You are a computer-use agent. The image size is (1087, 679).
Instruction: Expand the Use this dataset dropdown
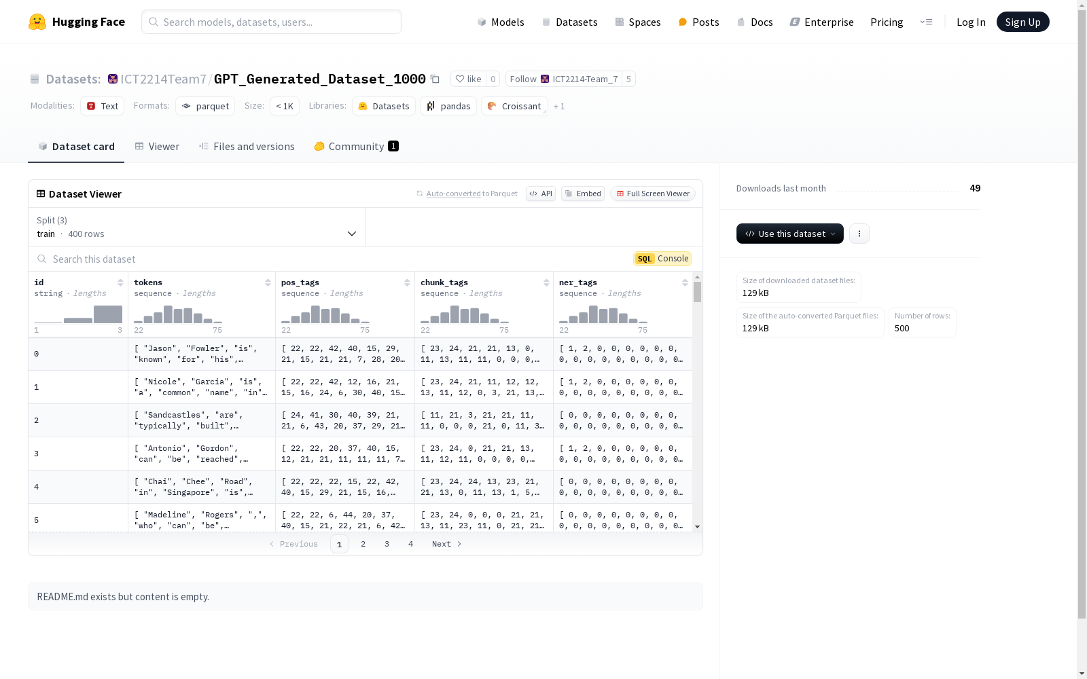click(790, 234)
